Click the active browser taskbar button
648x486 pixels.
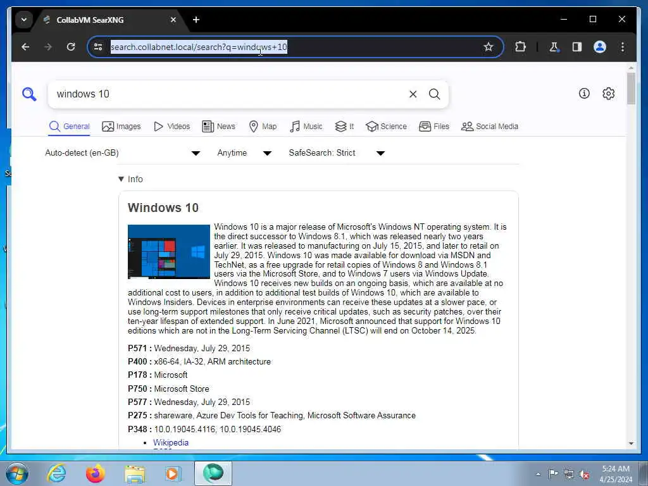coord(213,473)
